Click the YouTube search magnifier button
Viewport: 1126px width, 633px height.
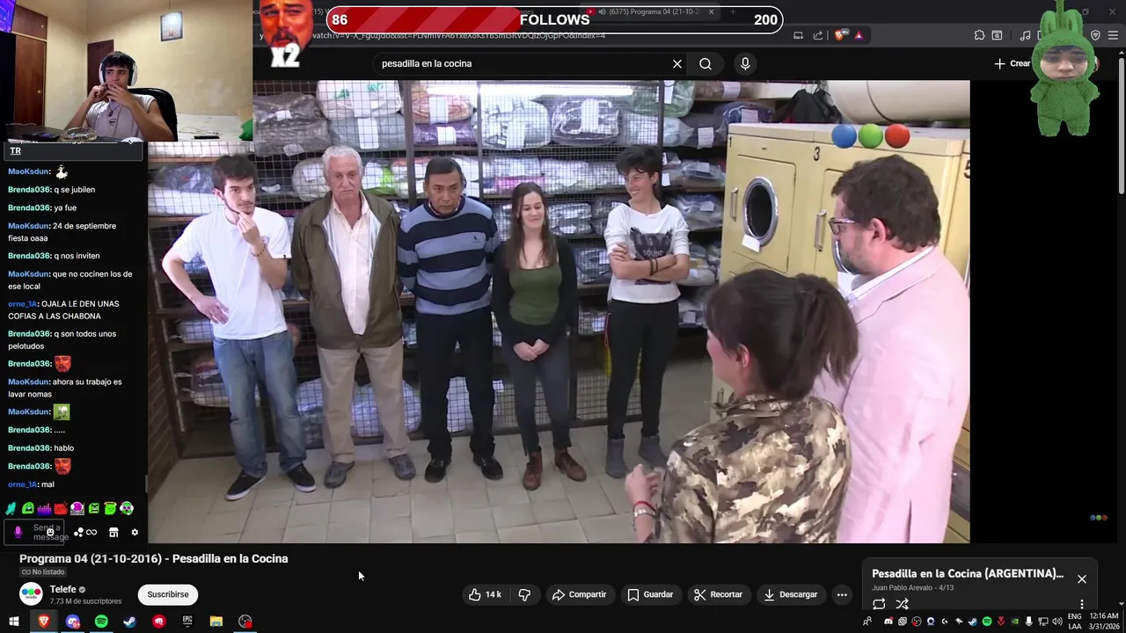706,63
